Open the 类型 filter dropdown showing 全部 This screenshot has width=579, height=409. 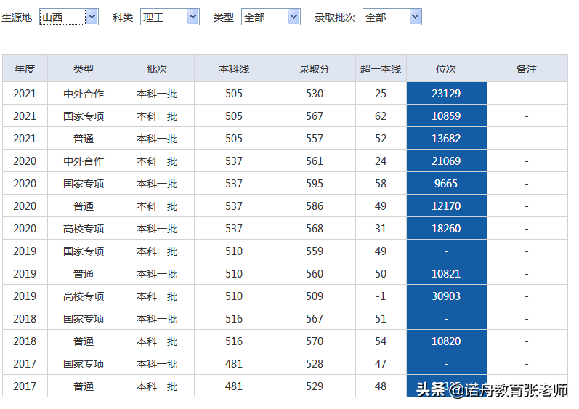click(x=271, y=17)
